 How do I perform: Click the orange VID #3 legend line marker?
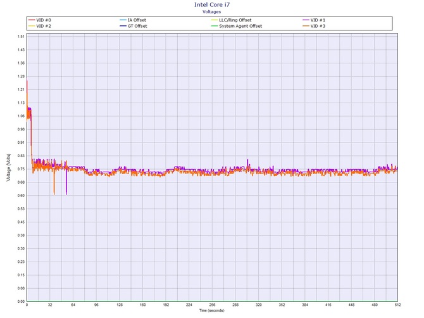[x=306, y=26]
